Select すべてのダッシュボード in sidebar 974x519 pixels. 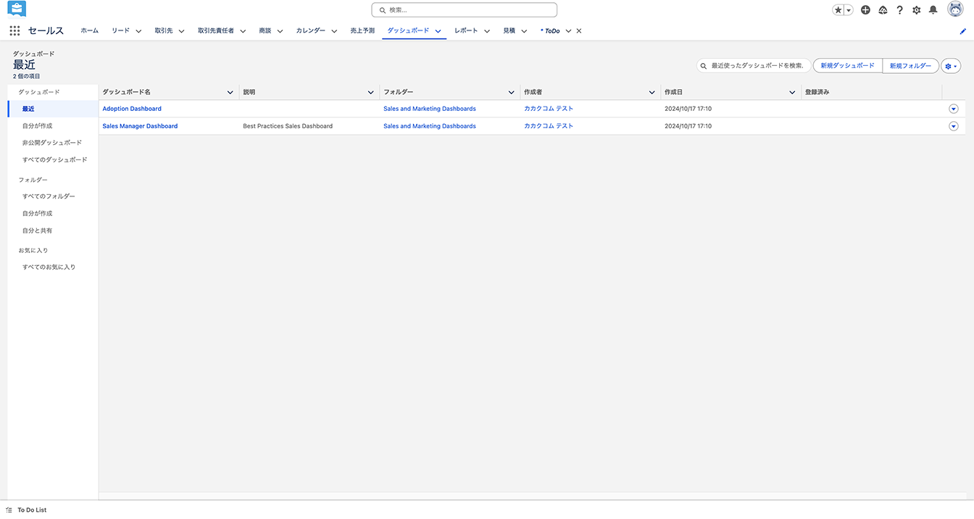click(53, 159)
